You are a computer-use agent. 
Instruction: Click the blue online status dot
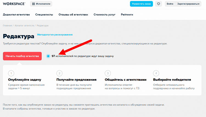pyautogui.click(x=48, y=56)
